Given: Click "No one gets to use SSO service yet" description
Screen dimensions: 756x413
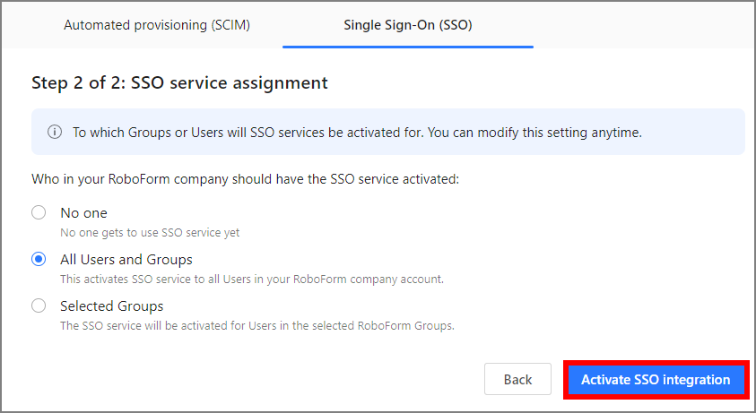Looking at the screenshot, I should [x=150, y=233].
